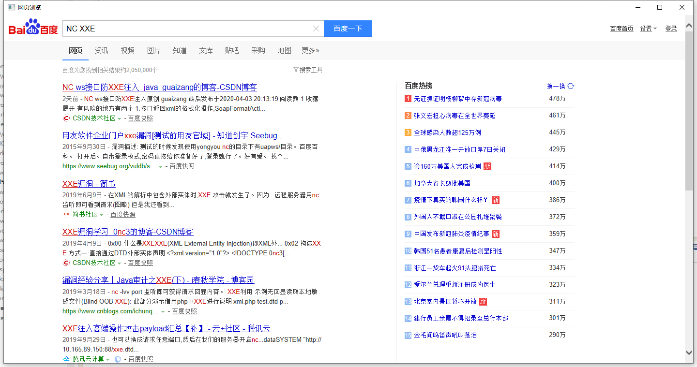697x367 pixels.
Task: Open hot topic 北京室内景区暂不开放
Action: click(x=445, y=302)
